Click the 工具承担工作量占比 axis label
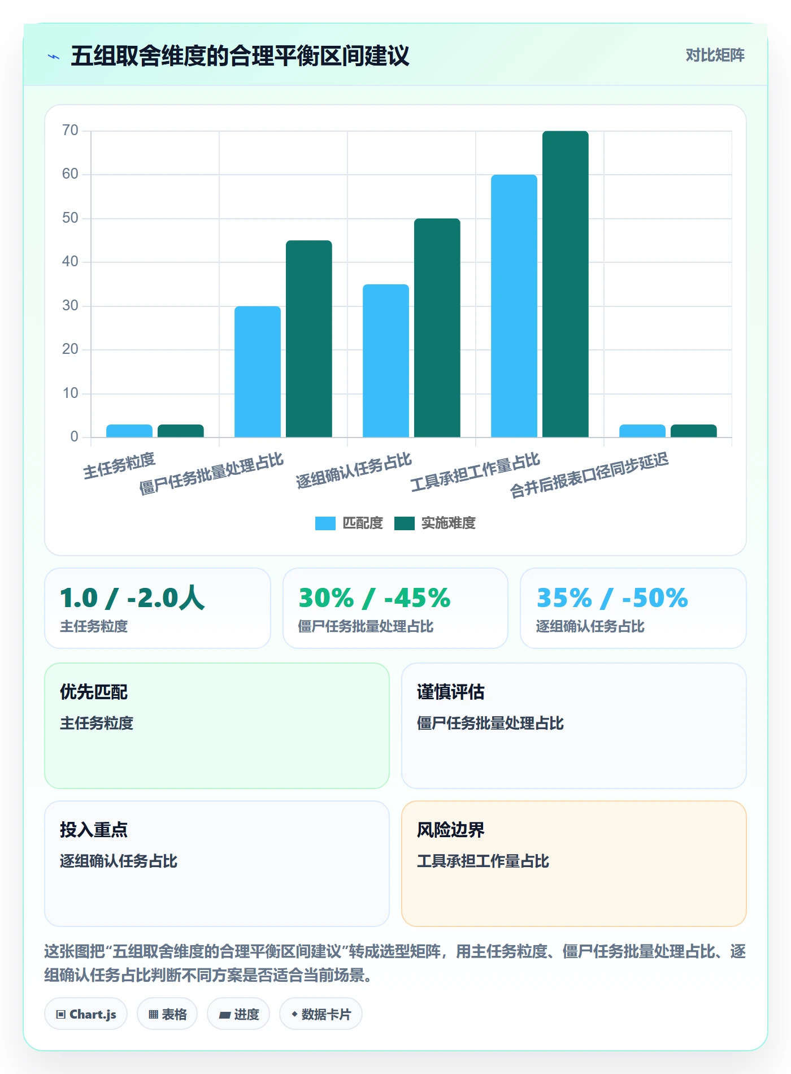The height and width of the screenshot is (1074, 791). coord(475,472)
